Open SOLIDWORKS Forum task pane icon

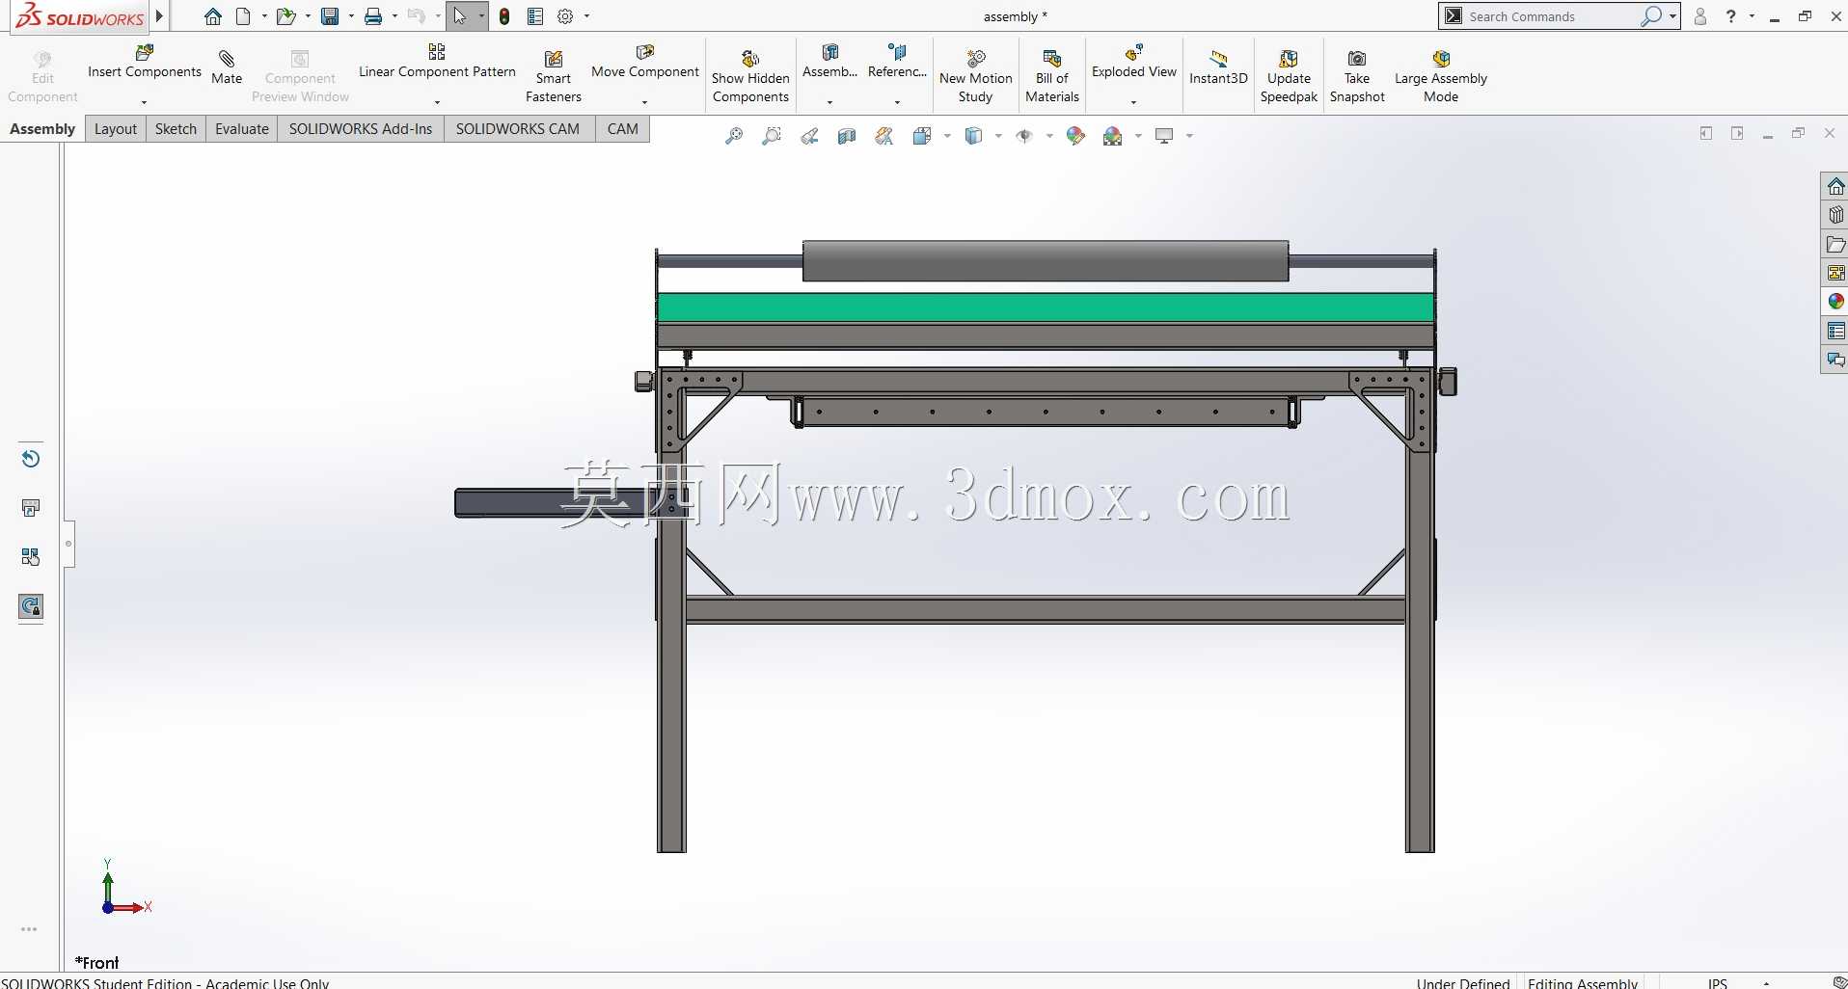point(1835,360)
